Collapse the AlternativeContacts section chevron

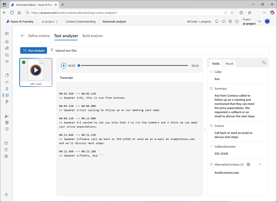(x=260, y=164)
